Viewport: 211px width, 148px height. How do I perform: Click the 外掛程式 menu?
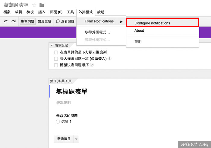86,12
